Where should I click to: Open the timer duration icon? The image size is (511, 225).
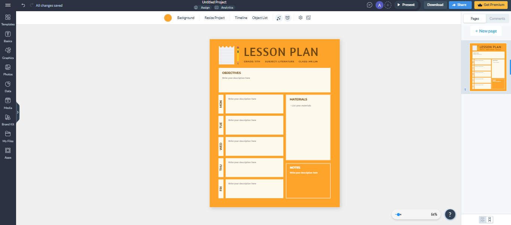[x=288, y=18]
